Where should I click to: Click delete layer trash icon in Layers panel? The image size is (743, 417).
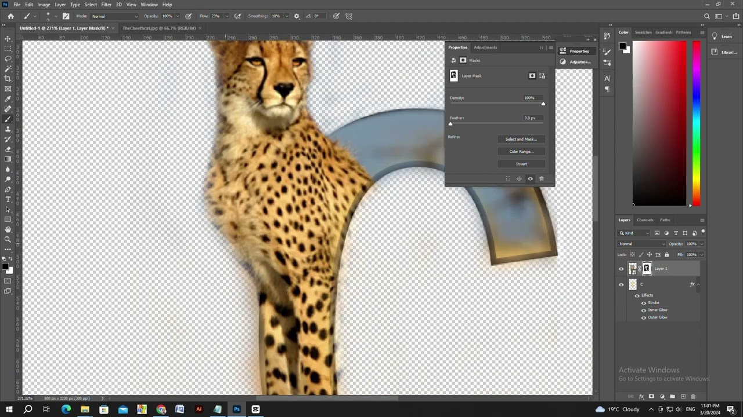[693, 397]
